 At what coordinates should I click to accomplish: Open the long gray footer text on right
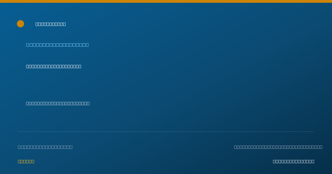click(278, 147)
